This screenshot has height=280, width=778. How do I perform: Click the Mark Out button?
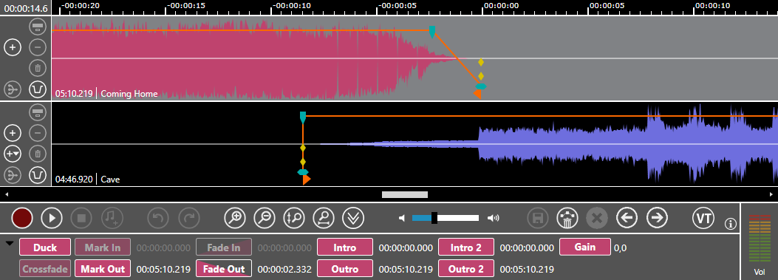pyautogui.click(x=103, y=269)
